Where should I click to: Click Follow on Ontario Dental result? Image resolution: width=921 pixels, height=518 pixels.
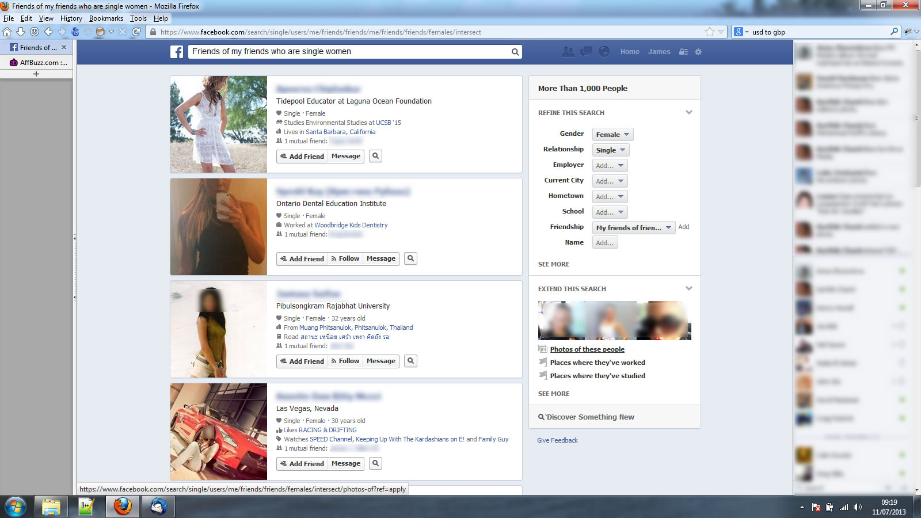345,258
